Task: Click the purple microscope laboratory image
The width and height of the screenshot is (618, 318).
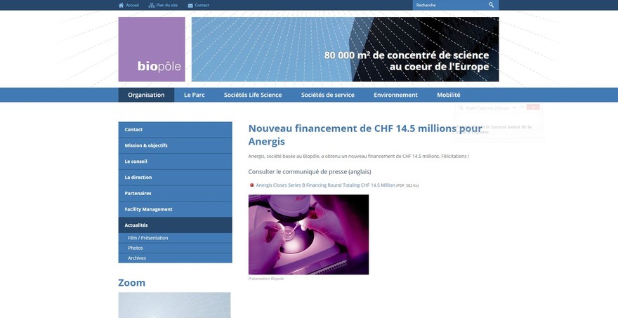Action: tap(308, 234)
